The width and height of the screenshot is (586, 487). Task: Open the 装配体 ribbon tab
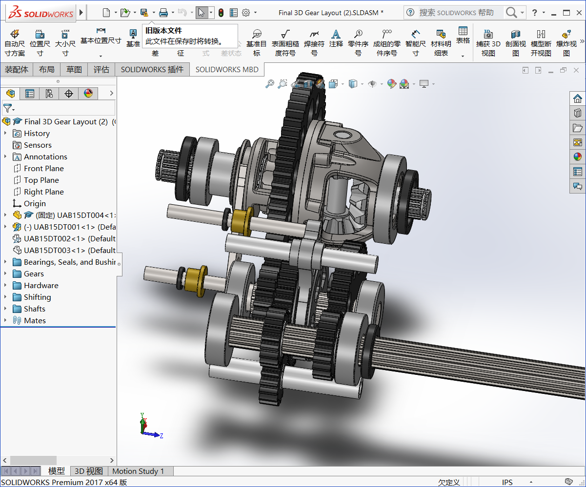(x=17, y=70)
